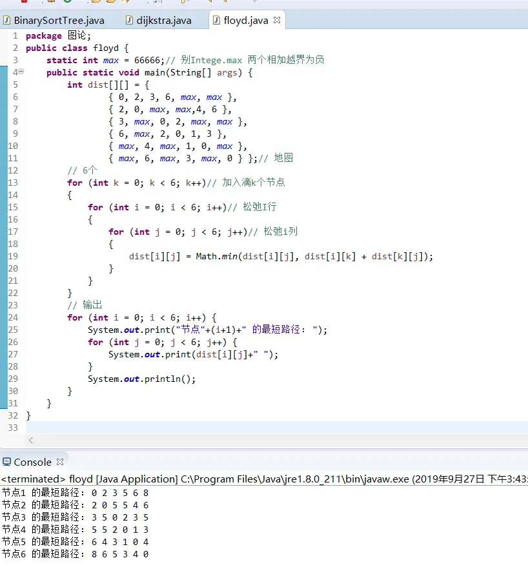The image size is (528, 567).
Task: Place cursor on 'package 图论;' line
Action: pos(58,35)
